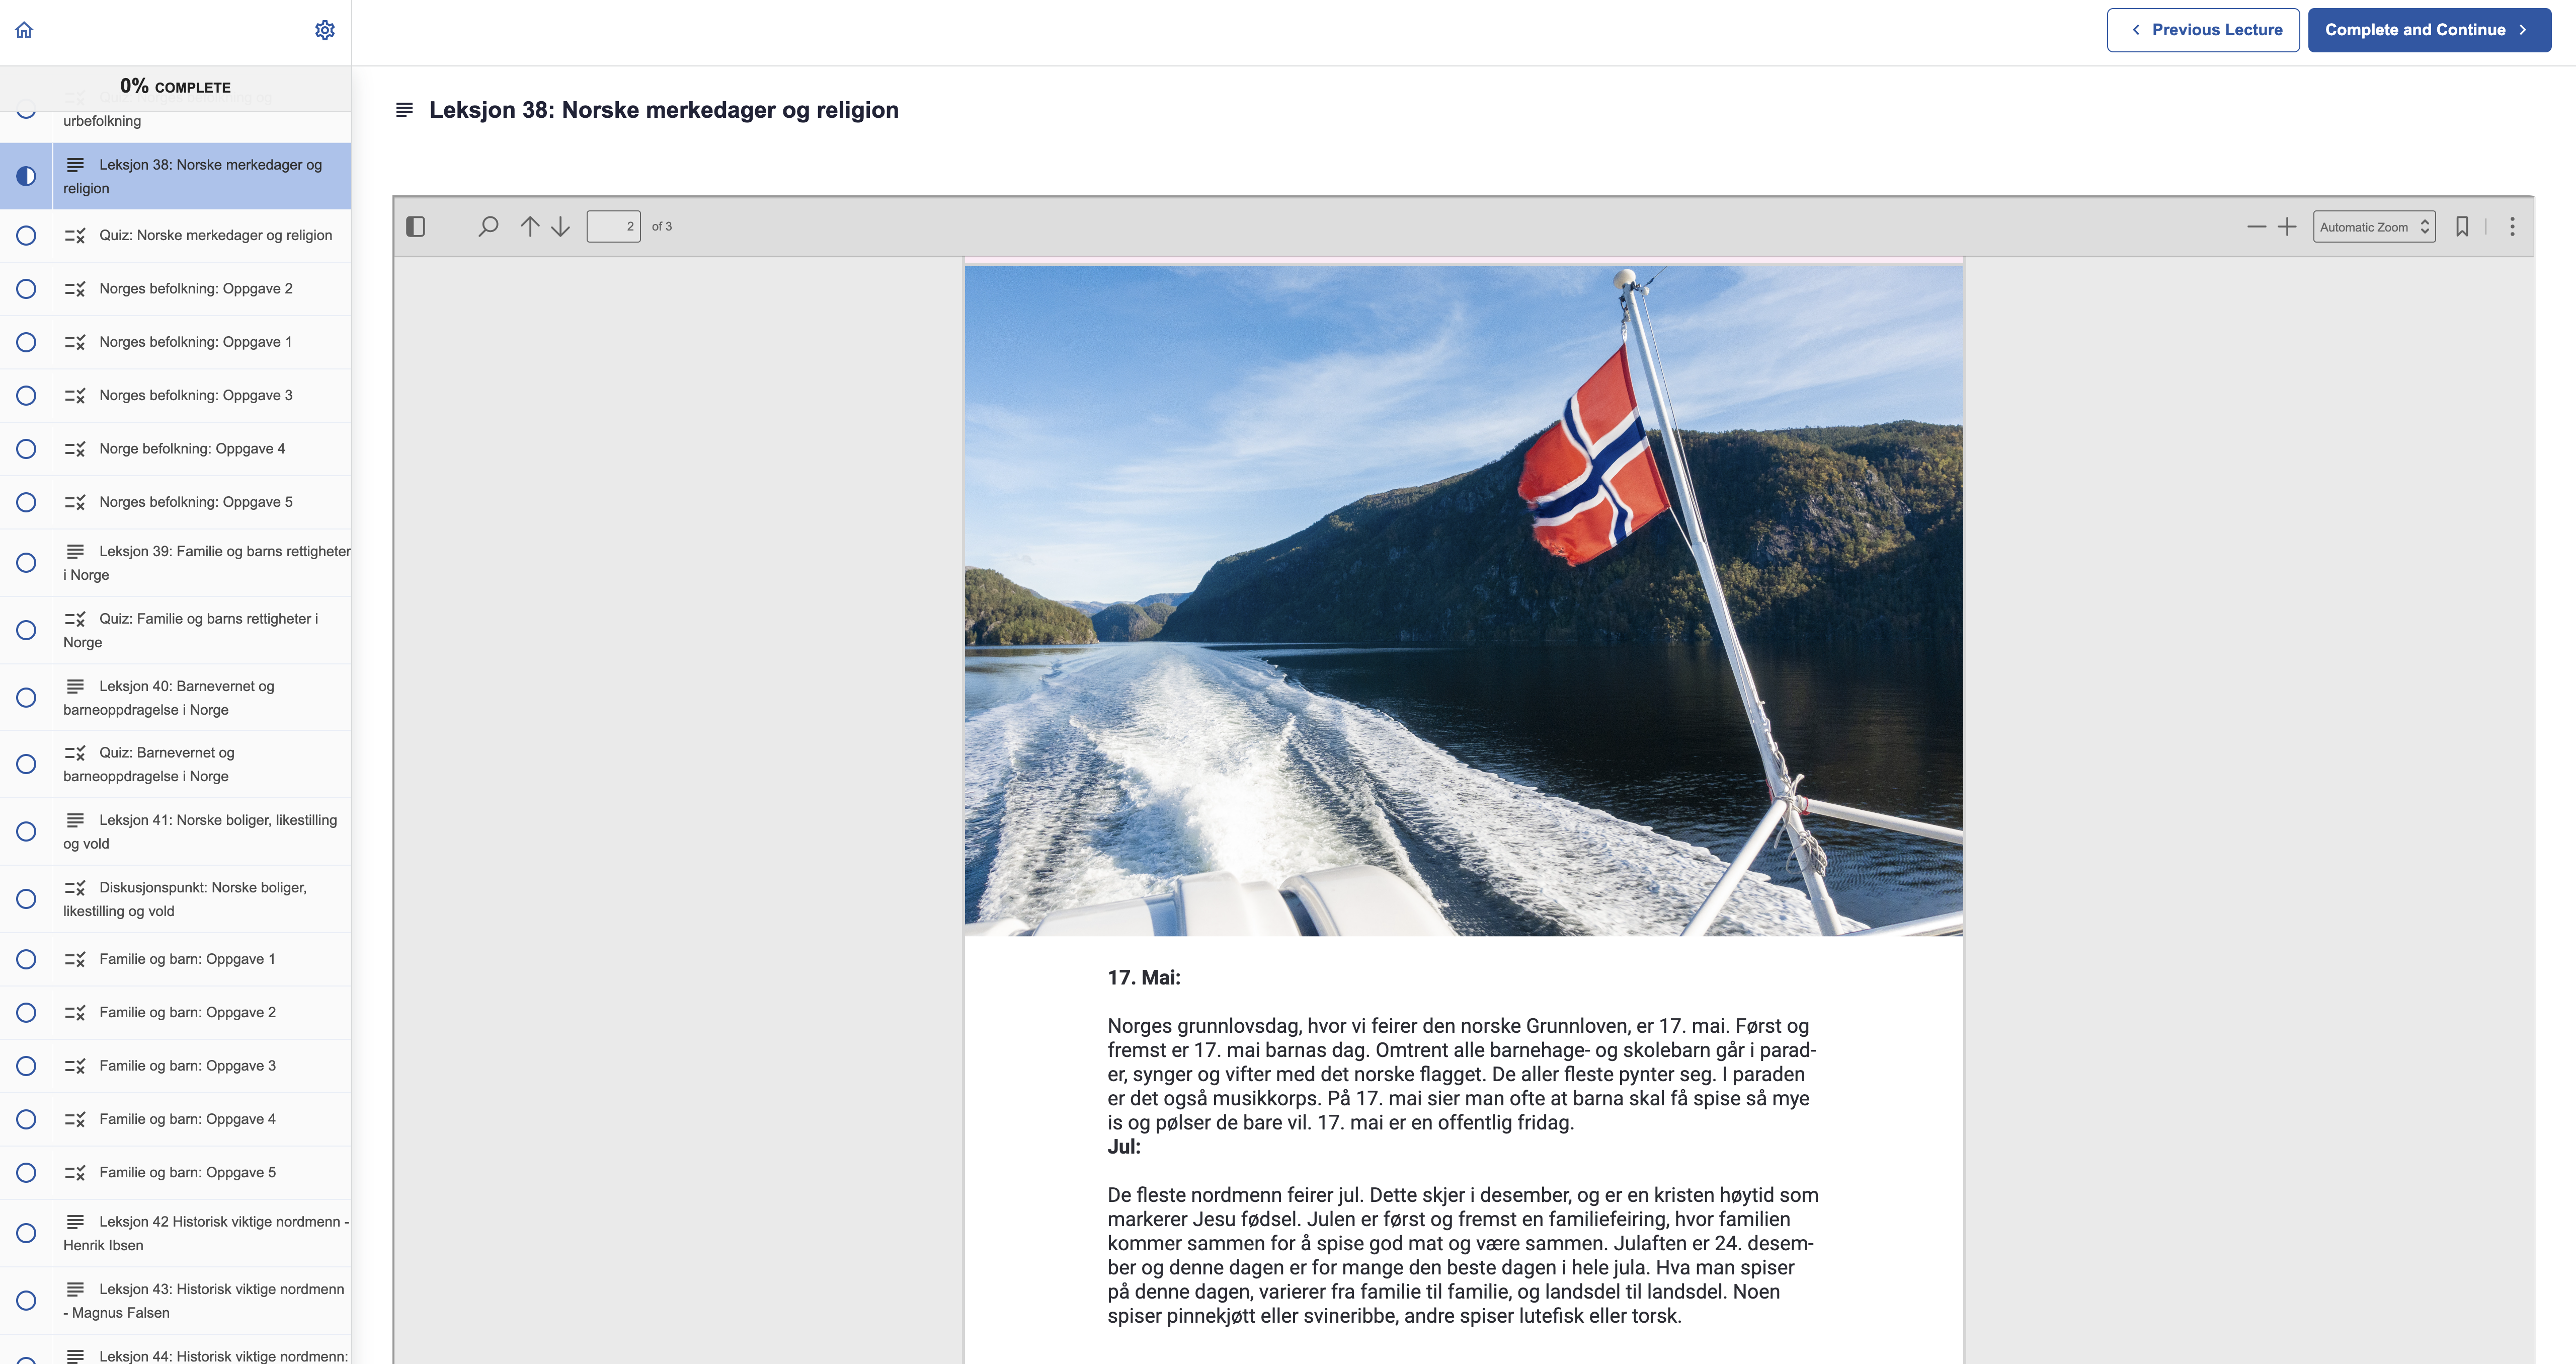Open the Automatic Zoom dropdown
Image resolution: width=2576 pixels, height=1364 pixels.
2374,227
